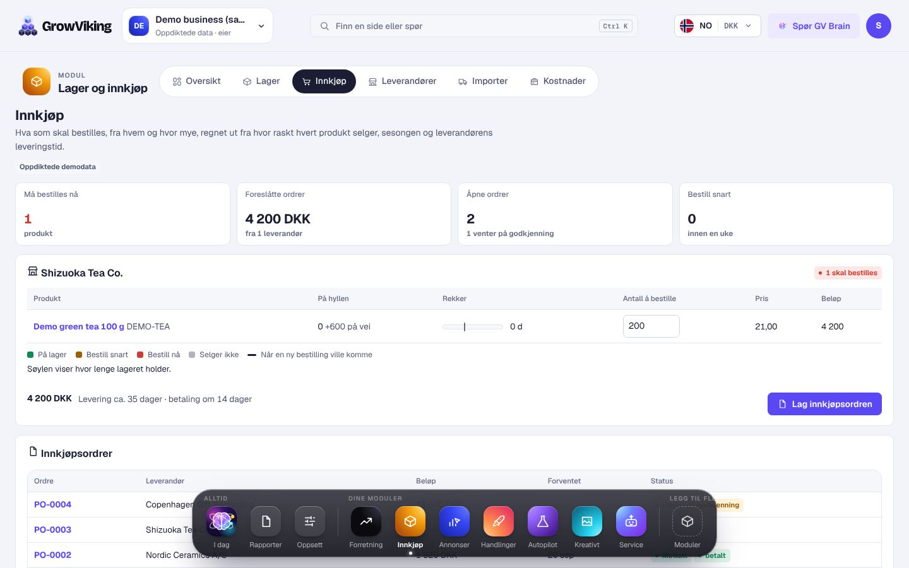The width and height of the screenshot is (909, 568).
Task: Open the Service robot icon
Action: [x=631, y=521]
